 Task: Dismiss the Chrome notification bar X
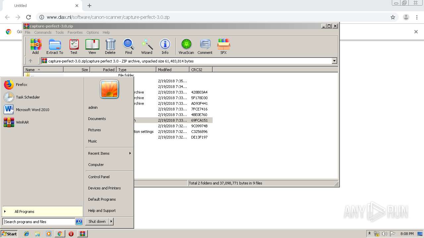click(x=416, y=32)
